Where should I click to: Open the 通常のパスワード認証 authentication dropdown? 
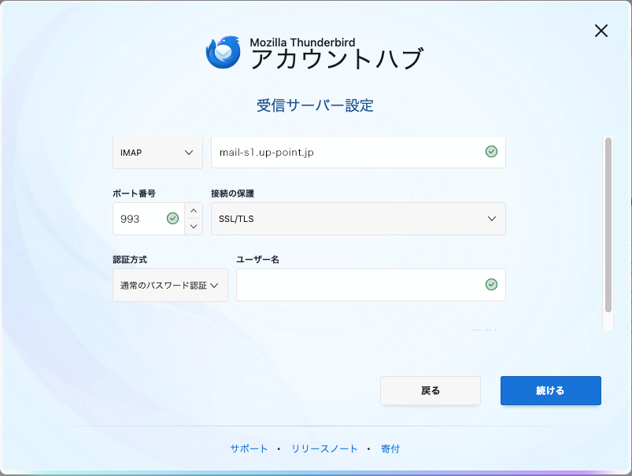(x=170, y=286)
